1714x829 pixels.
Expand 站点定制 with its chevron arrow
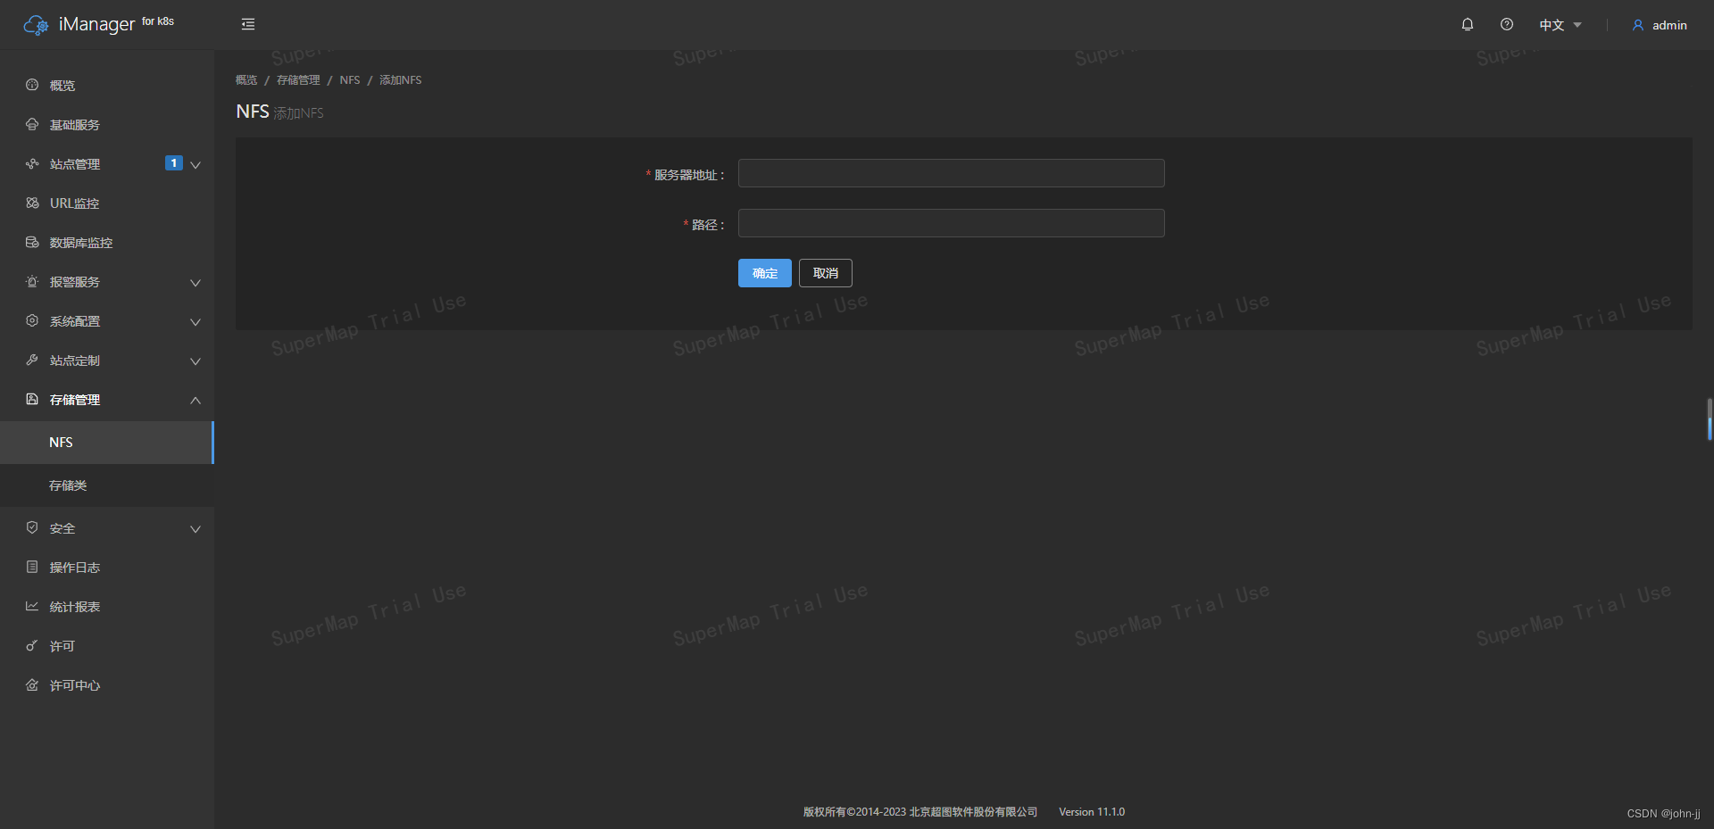pyautogui.click(x=196, y=361)
